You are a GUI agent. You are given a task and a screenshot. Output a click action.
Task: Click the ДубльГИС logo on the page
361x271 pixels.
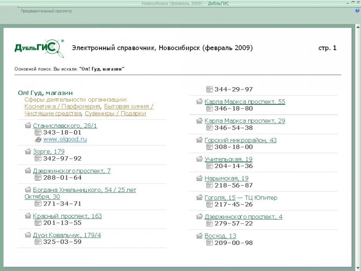point(39,48)
